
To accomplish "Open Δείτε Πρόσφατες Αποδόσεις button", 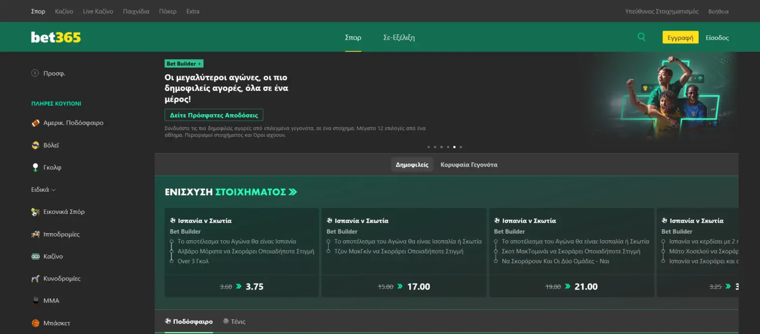I will point(214,115).
